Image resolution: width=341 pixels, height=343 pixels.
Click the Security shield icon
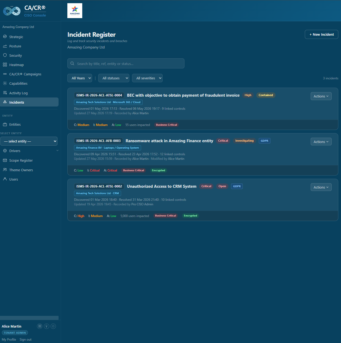[5, 55]
